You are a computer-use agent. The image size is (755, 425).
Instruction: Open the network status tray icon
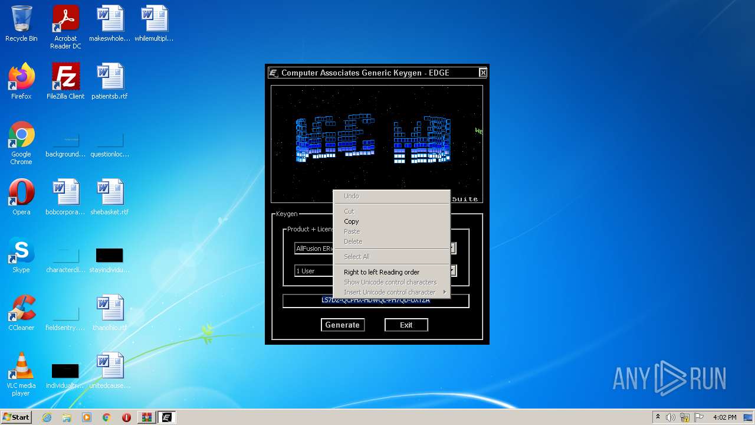click(685, 417)
